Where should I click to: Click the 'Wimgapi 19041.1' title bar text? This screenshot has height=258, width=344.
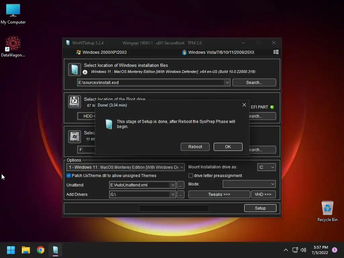click(x=137, y=43)
